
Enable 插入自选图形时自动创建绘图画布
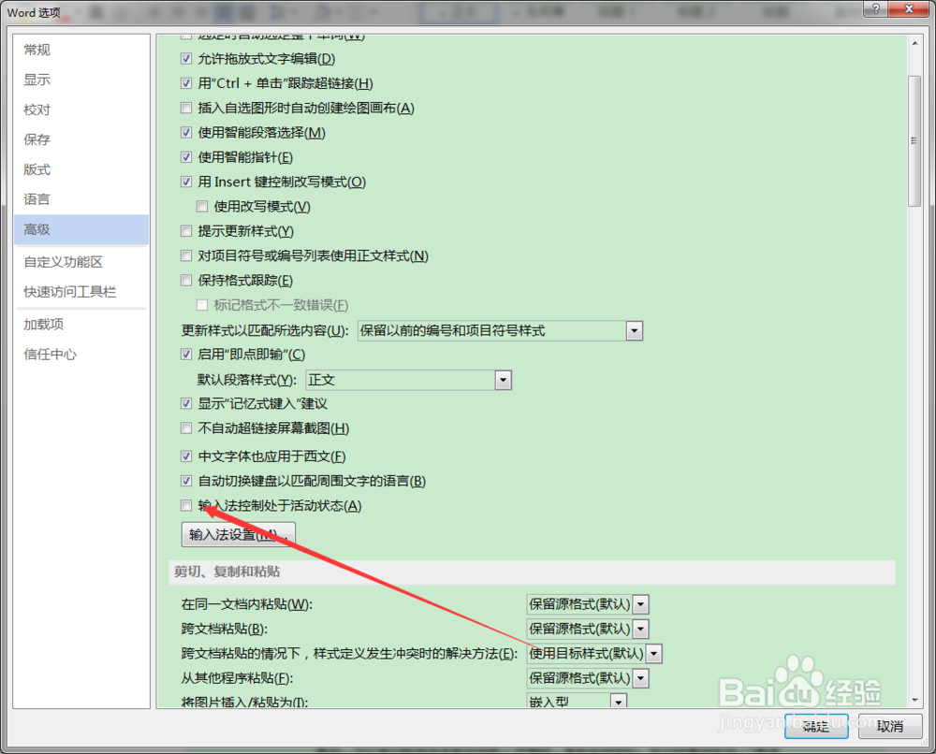pyautogui.click(x=185, y=108)
